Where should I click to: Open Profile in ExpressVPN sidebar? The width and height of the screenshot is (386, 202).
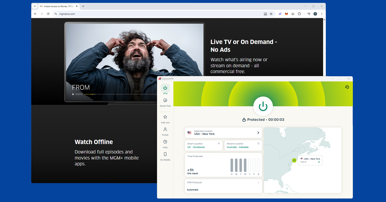(165, 131)
